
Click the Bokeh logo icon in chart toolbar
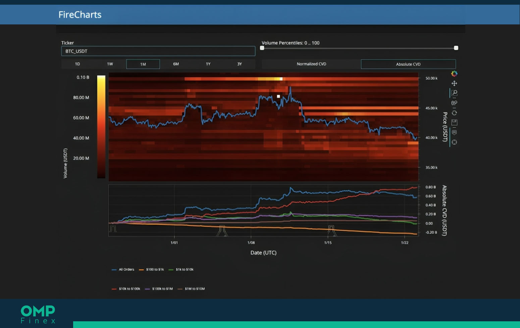tap(454, 74)
